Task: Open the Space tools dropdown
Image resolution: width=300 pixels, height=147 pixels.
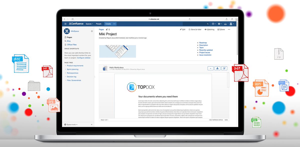Action: [x=71, y=124]
